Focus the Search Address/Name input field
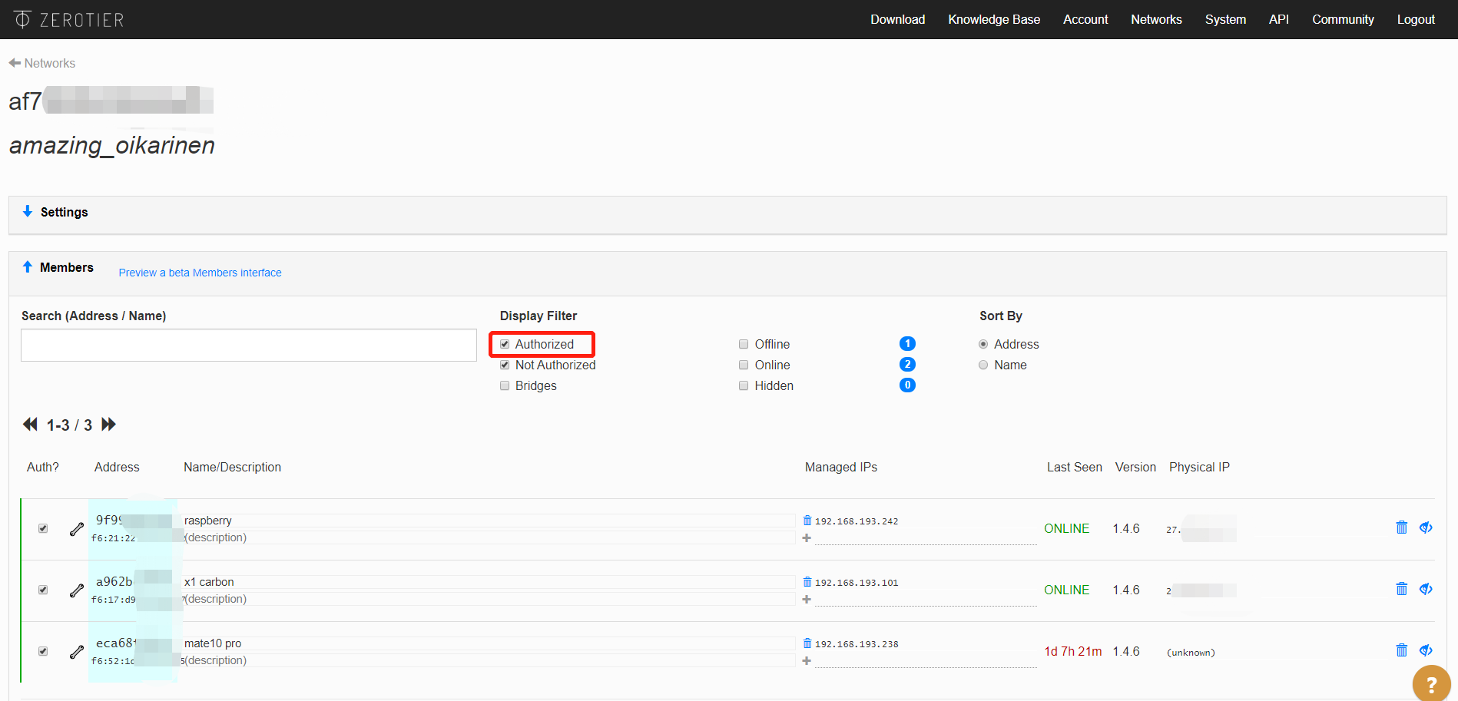Viewport: 1458px width, 701px height. 249,346
